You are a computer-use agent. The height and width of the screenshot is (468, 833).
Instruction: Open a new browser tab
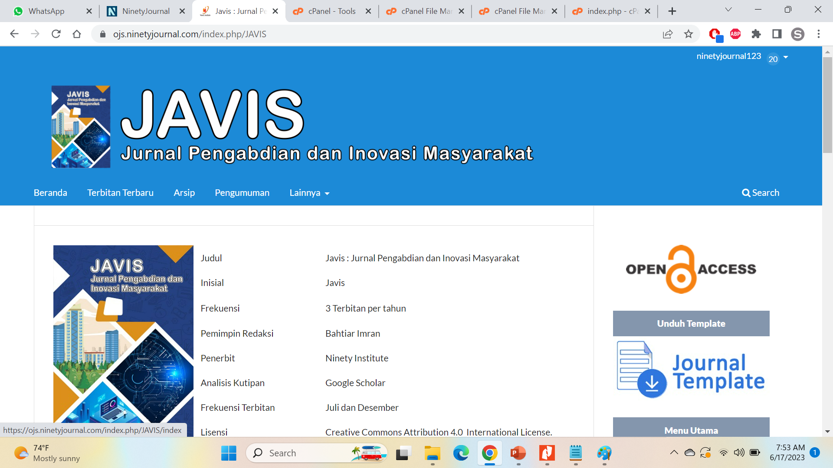(672, 11)
